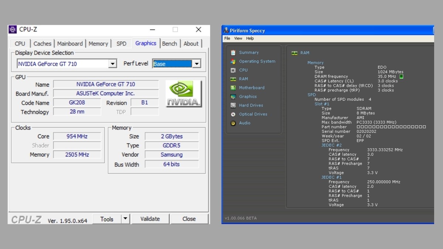This screenshot has height=249, width=443.
Task: Click the Board Manuf. ASUSTeK field
Action: click(x=106, y=93)
